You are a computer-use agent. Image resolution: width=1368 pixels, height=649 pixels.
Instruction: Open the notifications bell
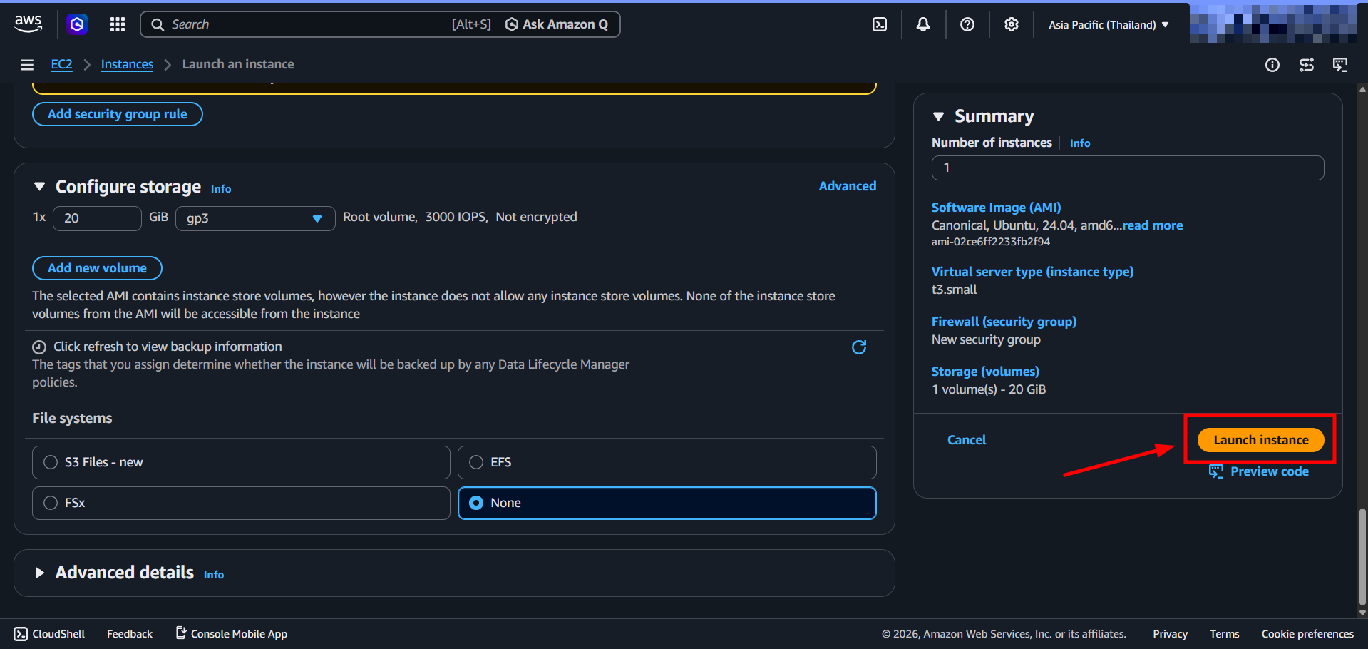(923, 24)
